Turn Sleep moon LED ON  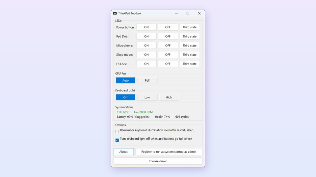tap(146, 55)
